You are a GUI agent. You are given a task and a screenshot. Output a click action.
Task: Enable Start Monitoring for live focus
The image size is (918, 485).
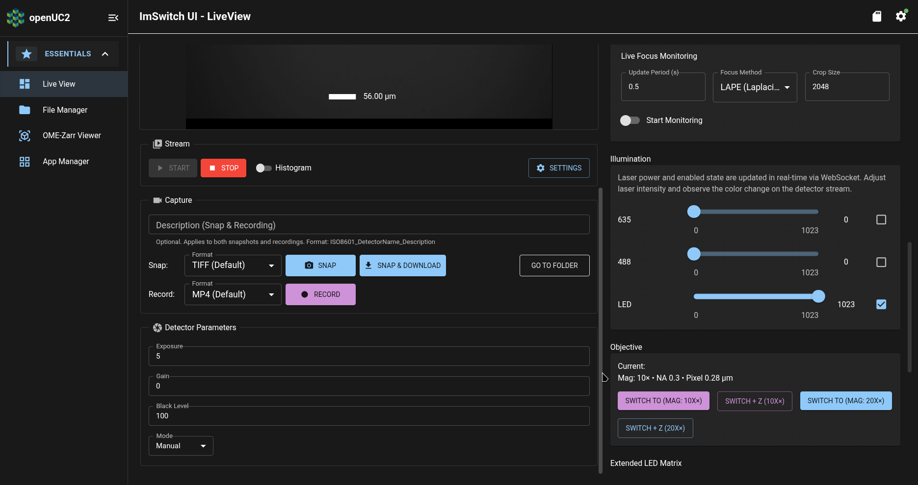click(629, 120)
